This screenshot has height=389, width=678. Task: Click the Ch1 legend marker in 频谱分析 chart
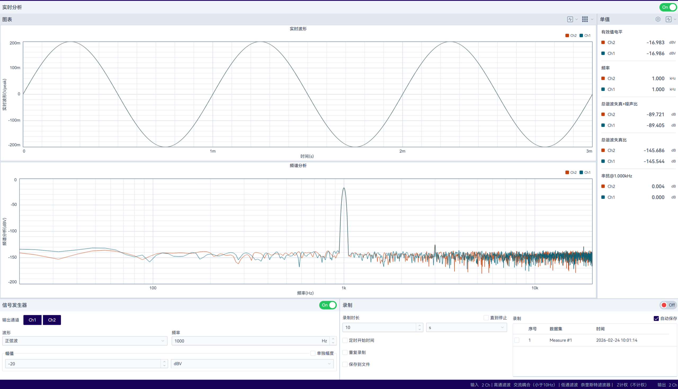581,172
